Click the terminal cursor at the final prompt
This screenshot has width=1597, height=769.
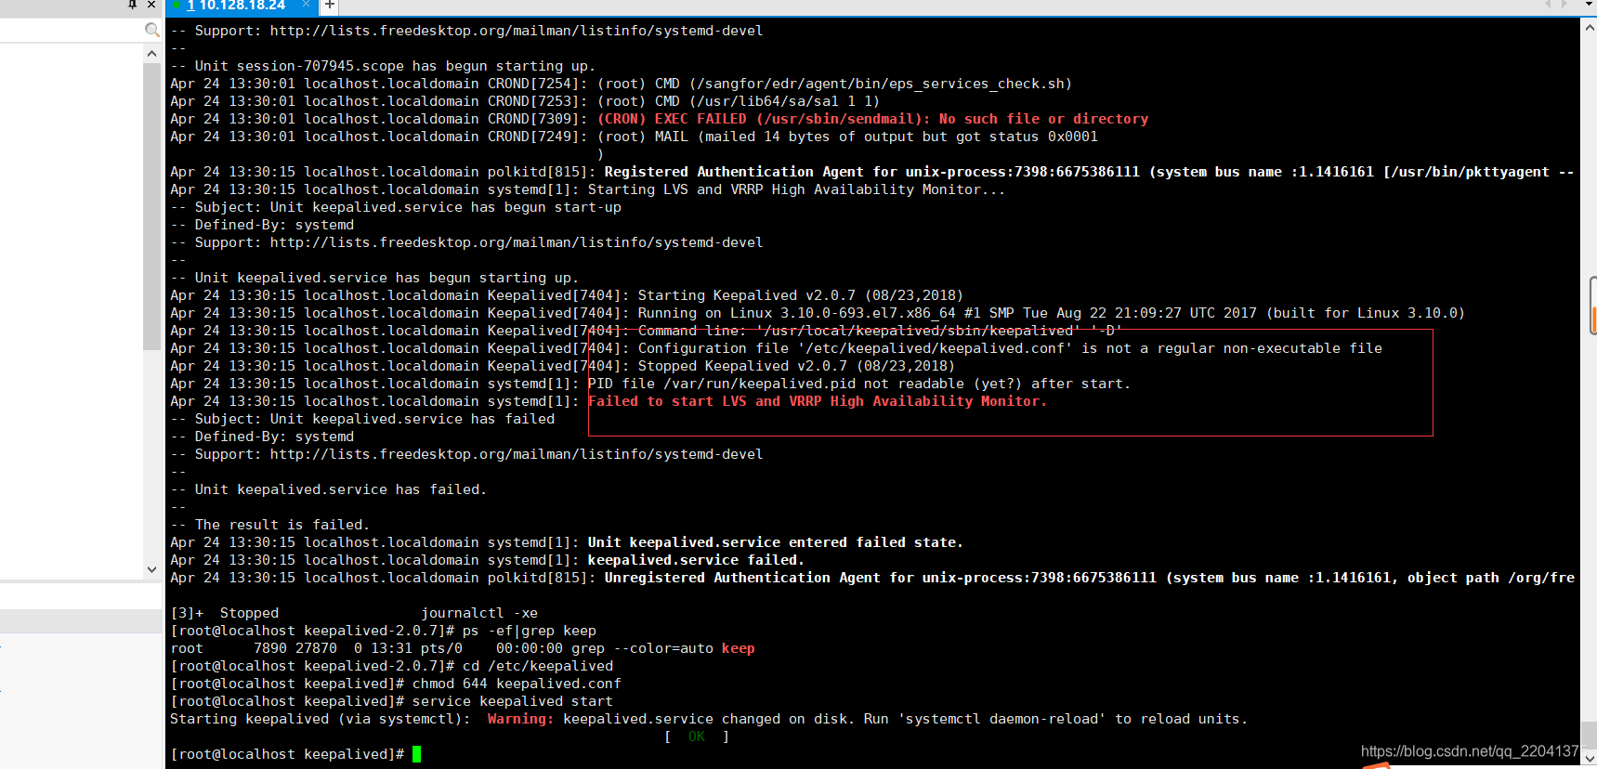coord(417,754)
